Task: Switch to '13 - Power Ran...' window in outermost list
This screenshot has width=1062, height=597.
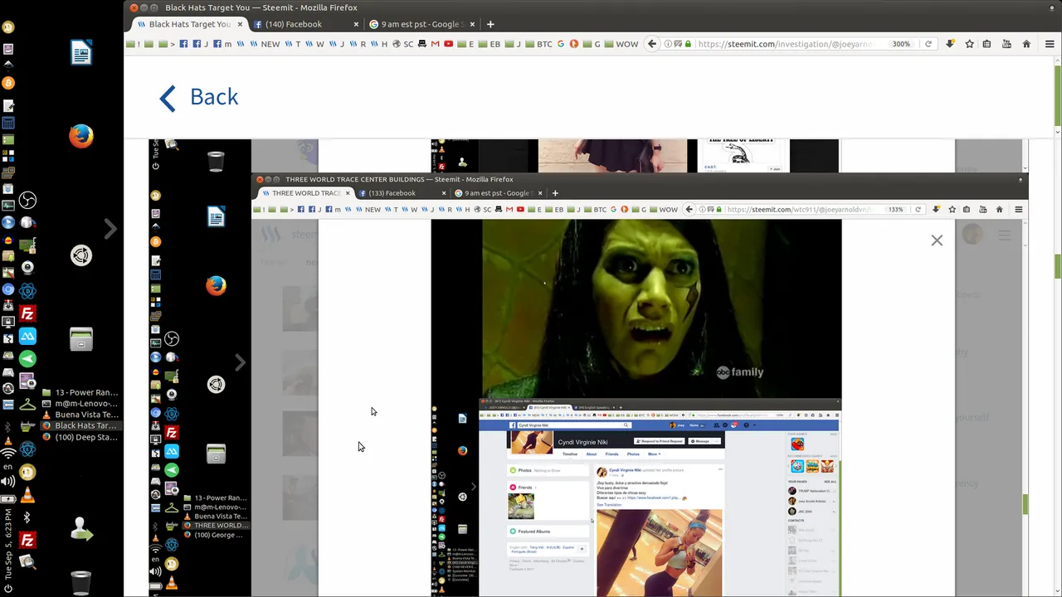Action: pos(80,392)
